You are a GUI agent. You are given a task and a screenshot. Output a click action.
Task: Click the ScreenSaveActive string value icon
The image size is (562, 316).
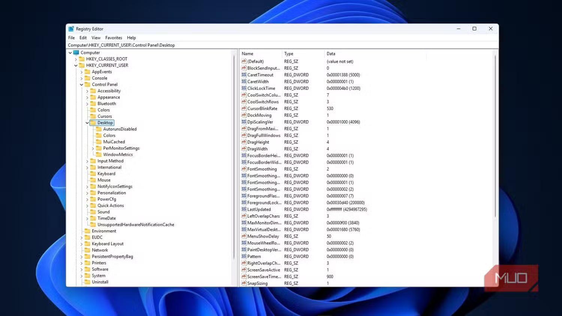[x=244, y=270]
